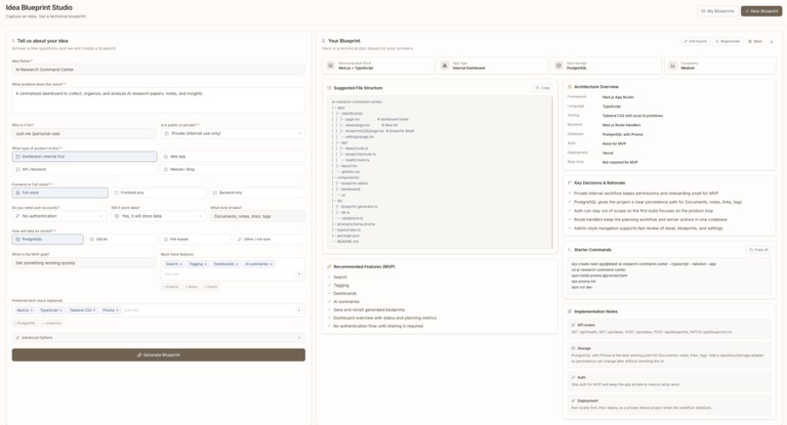Screen dimensions: 787x425
Task: Click the Generate Blueprint button
Action: pyautogui.click(x=158, y=355)
